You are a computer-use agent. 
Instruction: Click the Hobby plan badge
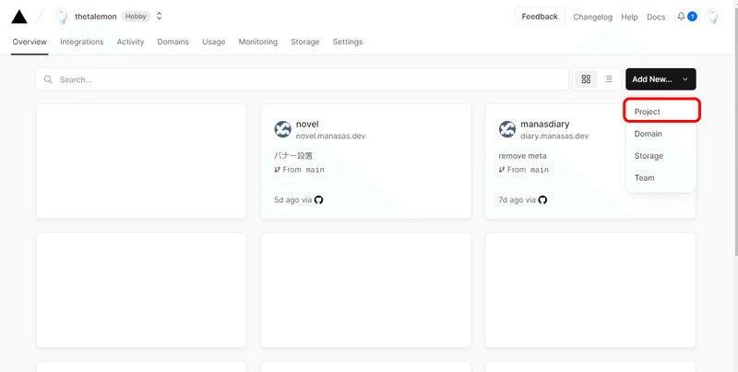[136, 16]
